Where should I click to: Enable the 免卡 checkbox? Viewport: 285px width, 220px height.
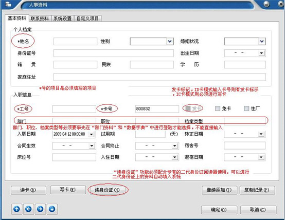(218, 108)
